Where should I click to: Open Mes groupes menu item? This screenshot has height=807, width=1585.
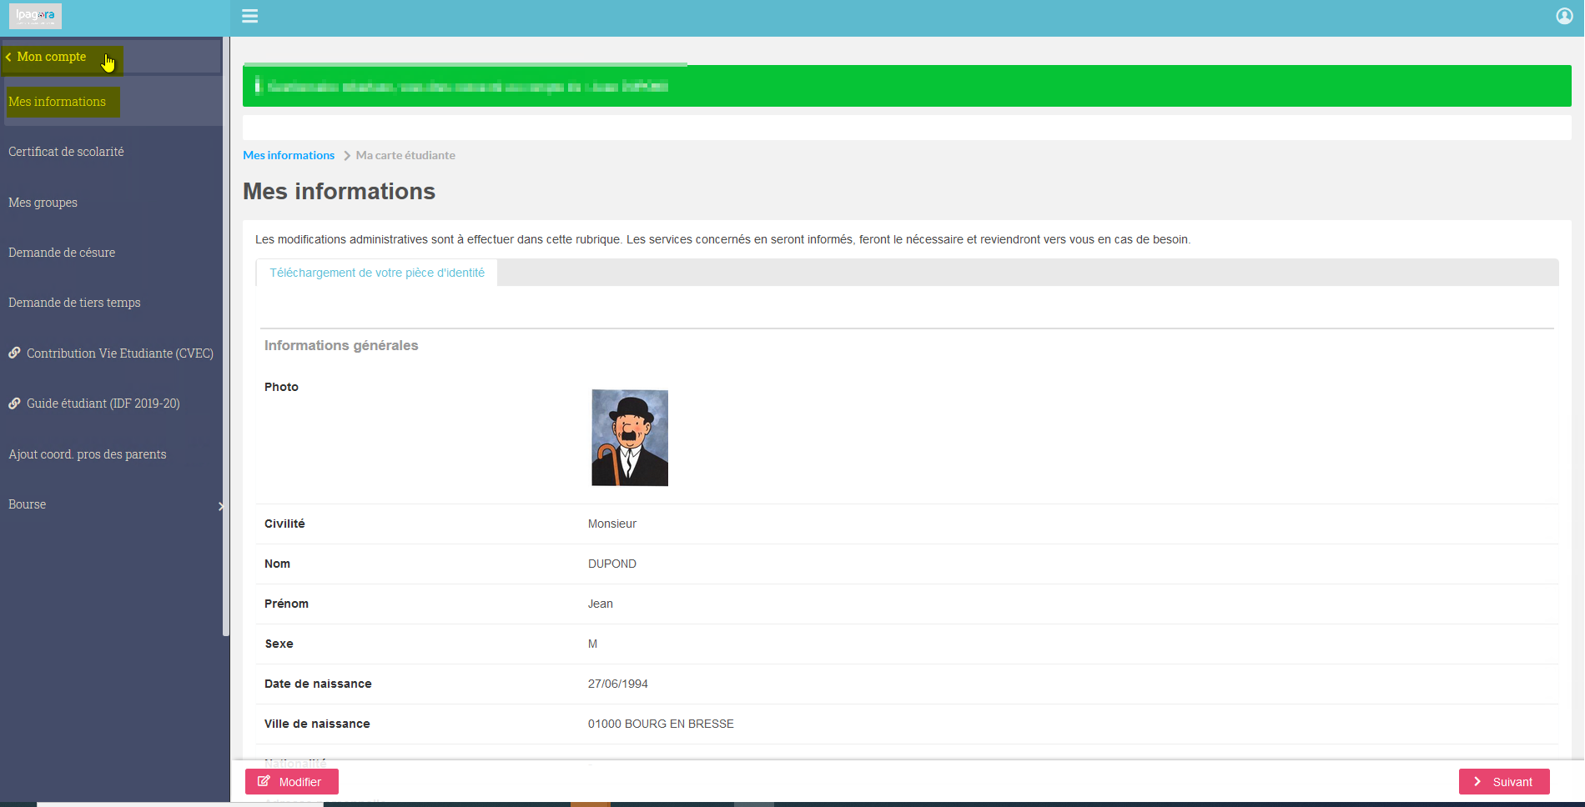point(43,203)
